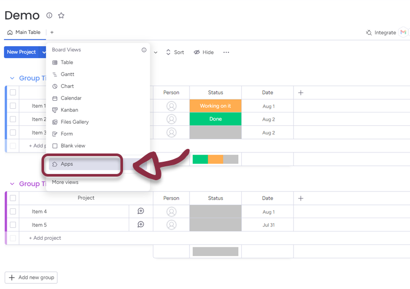The image size is (410, 289).
Task: Add a column with plus icon in first group
Action: pyautogui.click(x=301, y=93)
